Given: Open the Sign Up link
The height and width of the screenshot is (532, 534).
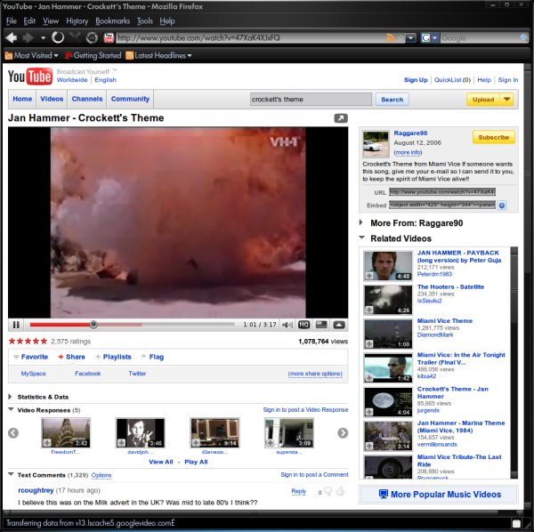Looking at the screenshot, I should click(x=416, y=80).
